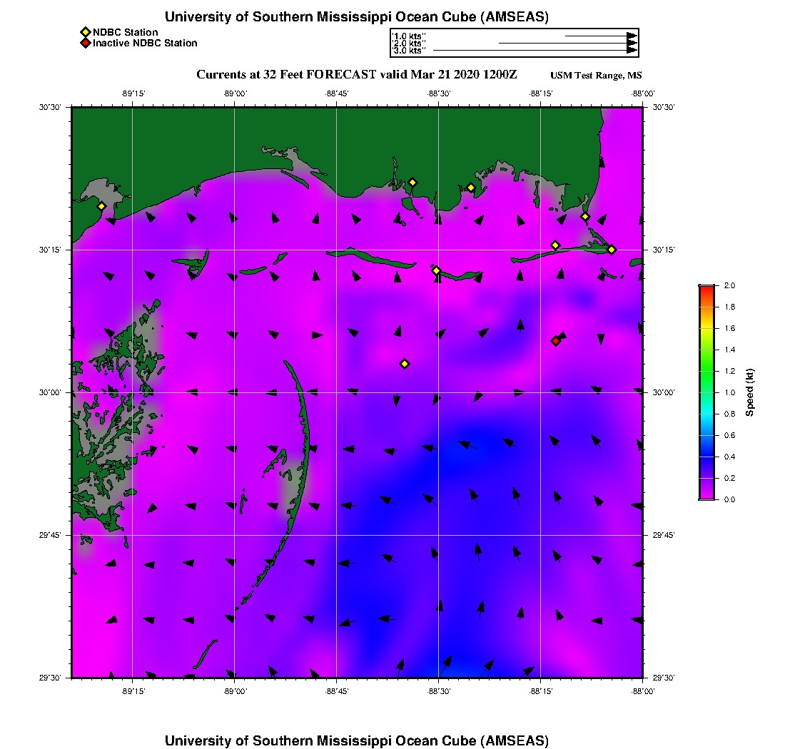Click the red diamond in the Inactive NDBC Station legend

[x=85, y=43]
